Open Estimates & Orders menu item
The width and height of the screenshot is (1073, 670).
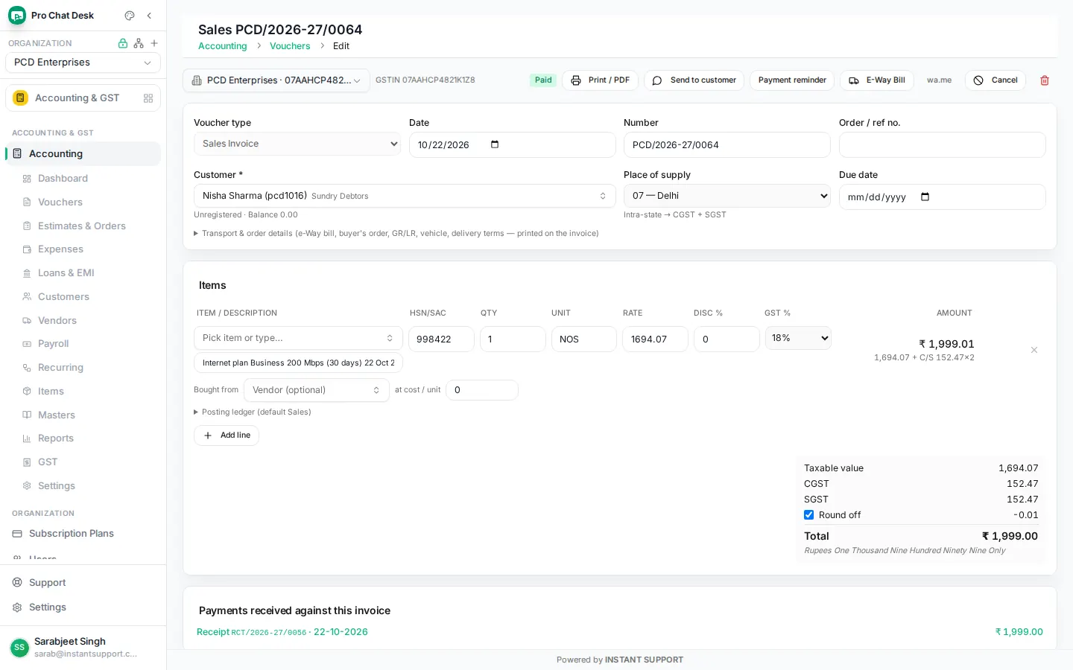(83, 226)
